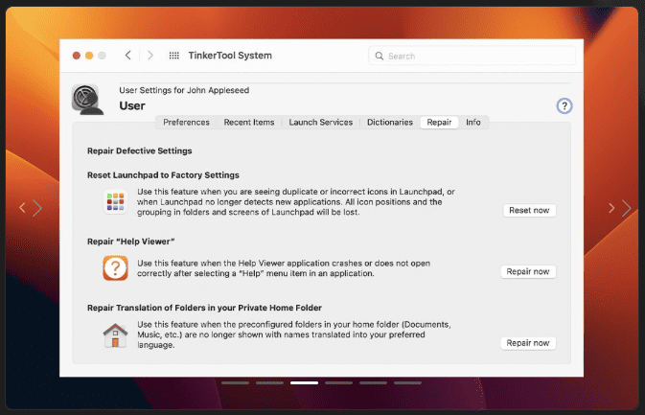Click Repair now for home folder translation
Screen dimensions: 645x415
(x=528, y=343)
